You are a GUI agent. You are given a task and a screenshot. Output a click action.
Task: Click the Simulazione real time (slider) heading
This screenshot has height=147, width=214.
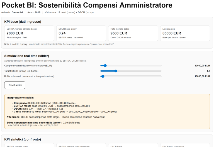point(27,56)
